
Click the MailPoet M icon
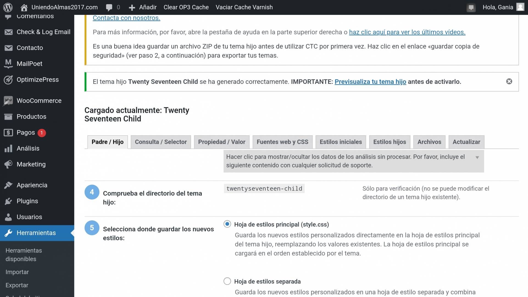9,64
